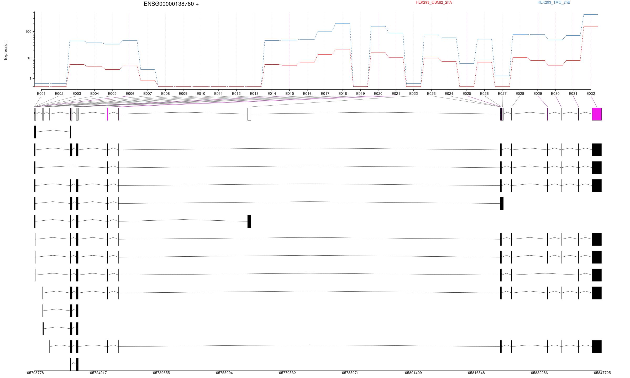Viewport: 630px width, 378px height.
Task: Click exon bin label E032
Action: point(591,94)
